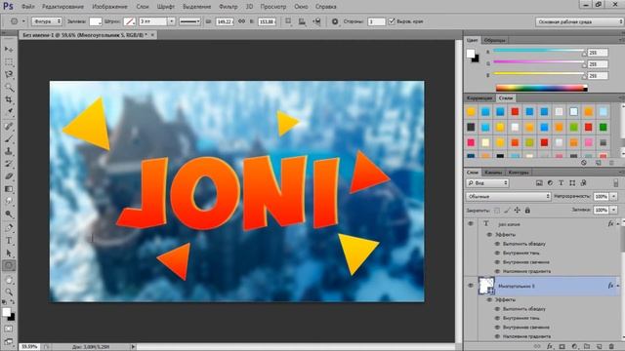625x351 pixels.
Task: Toggle Эффекты visibility of text layer
Action: pyautogui.click(x=489, y=234)
